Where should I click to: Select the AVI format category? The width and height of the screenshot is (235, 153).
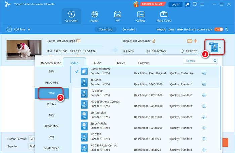(52, 137)
